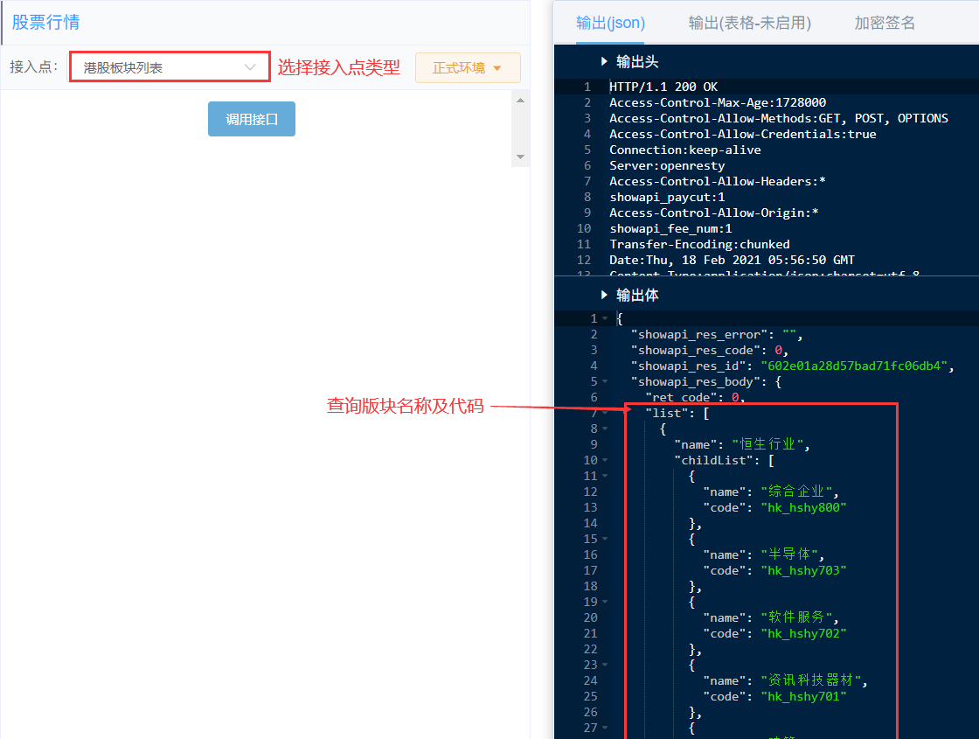The image size is (979, 739).
Task: Collapse the 输出体 section triangle
Action: point(604,295)
